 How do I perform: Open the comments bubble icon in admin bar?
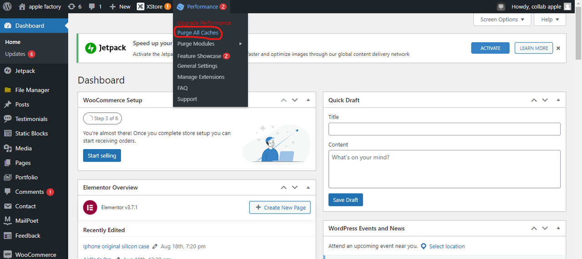[92, 7]
